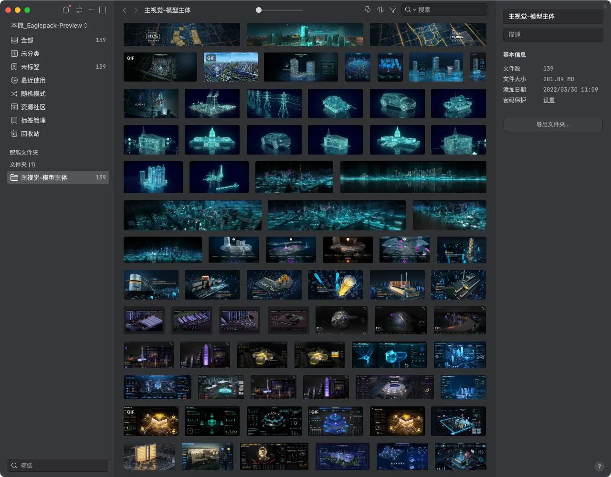611x477 pixels.
Task: Select 未标签 in the sidebar
Action: [x=30, y=67]
